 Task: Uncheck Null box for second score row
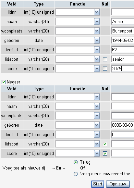click(x=105, y=153)
